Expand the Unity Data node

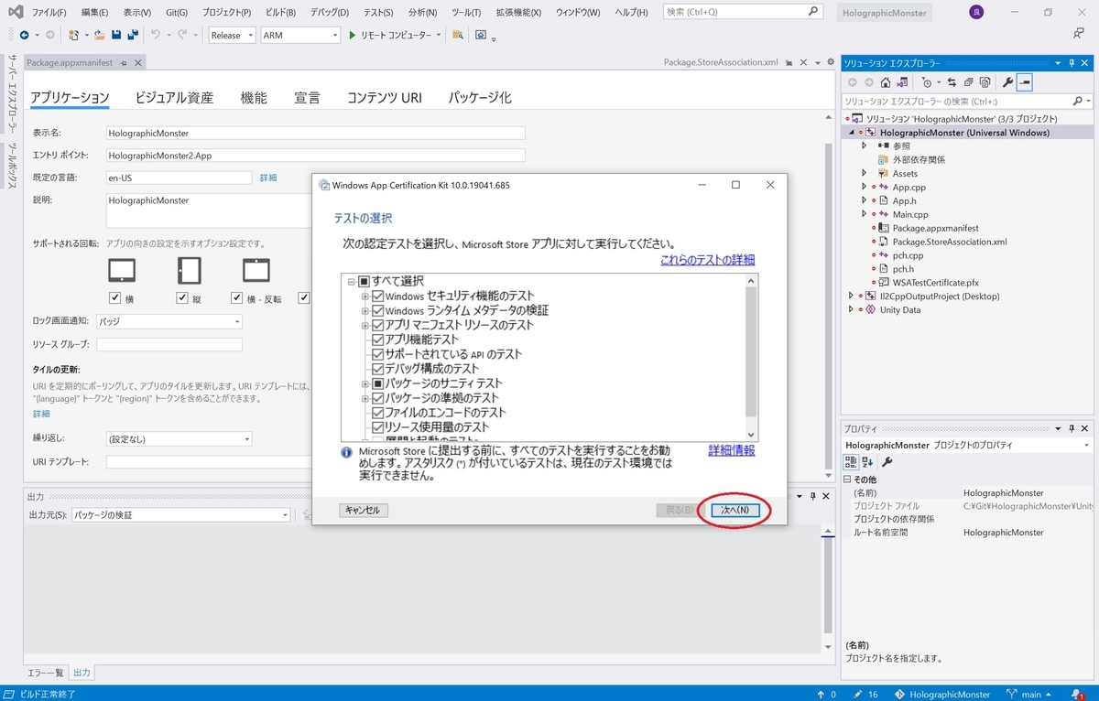pyautogui.click(x=851, y=310)
